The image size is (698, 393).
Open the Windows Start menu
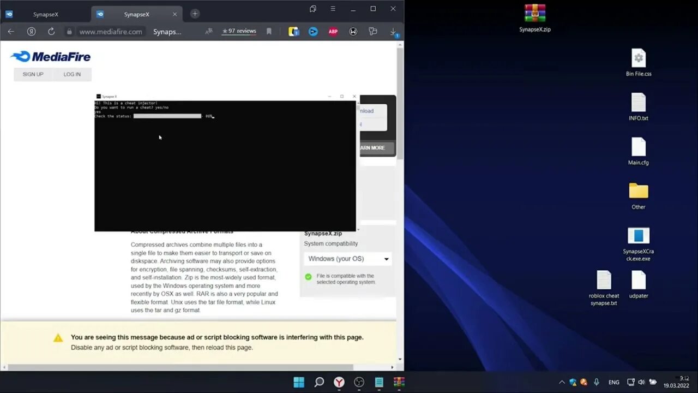299,382
